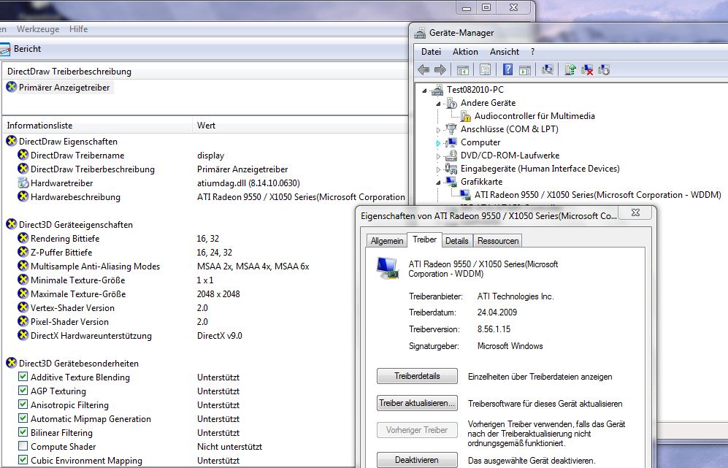Toggle the action pane toolbar icon
The height and width of the screenshot is (468, 728).
click(525, 69)
